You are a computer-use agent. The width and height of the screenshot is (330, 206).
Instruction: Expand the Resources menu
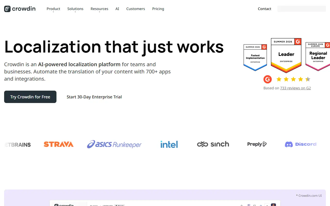pos(99,9)
